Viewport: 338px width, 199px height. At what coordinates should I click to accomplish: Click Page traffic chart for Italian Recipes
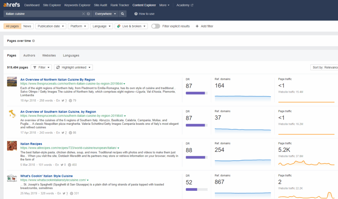306,163
